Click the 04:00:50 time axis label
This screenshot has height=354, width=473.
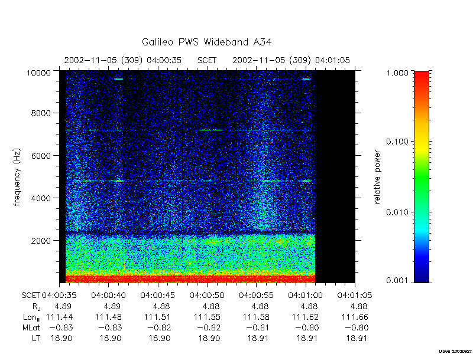(x=207, y=296)
